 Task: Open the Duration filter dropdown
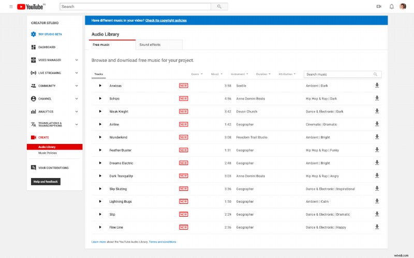tap(263, 74)
